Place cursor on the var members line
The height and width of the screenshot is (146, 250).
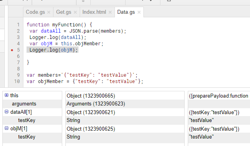pyautogui.click(x=82, y=75)
